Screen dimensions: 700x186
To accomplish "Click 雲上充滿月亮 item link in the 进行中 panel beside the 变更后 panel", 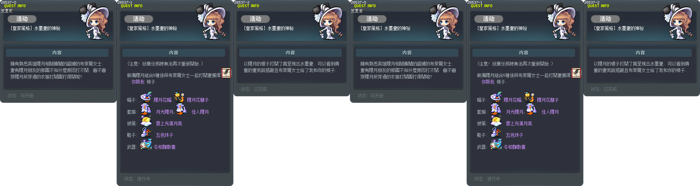I will tap(519, 123).
